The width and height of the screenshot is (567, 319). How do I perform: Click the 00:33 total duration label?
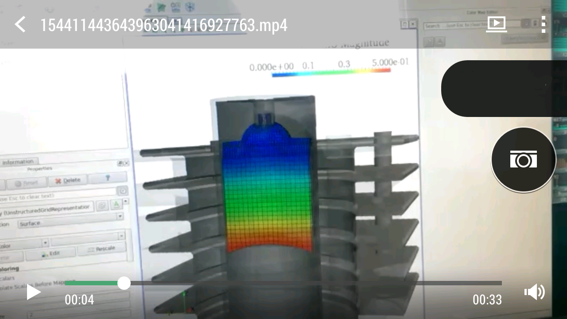(487, 300)
